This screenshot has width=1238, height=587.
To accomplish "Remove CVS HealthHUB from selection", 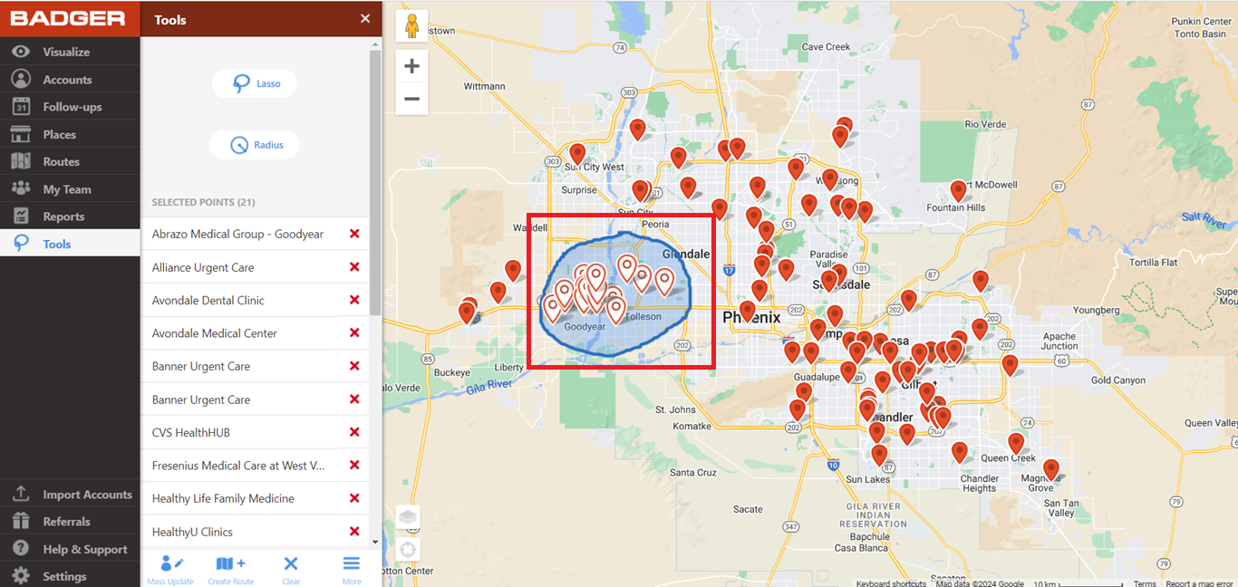I will pos(354,432).
